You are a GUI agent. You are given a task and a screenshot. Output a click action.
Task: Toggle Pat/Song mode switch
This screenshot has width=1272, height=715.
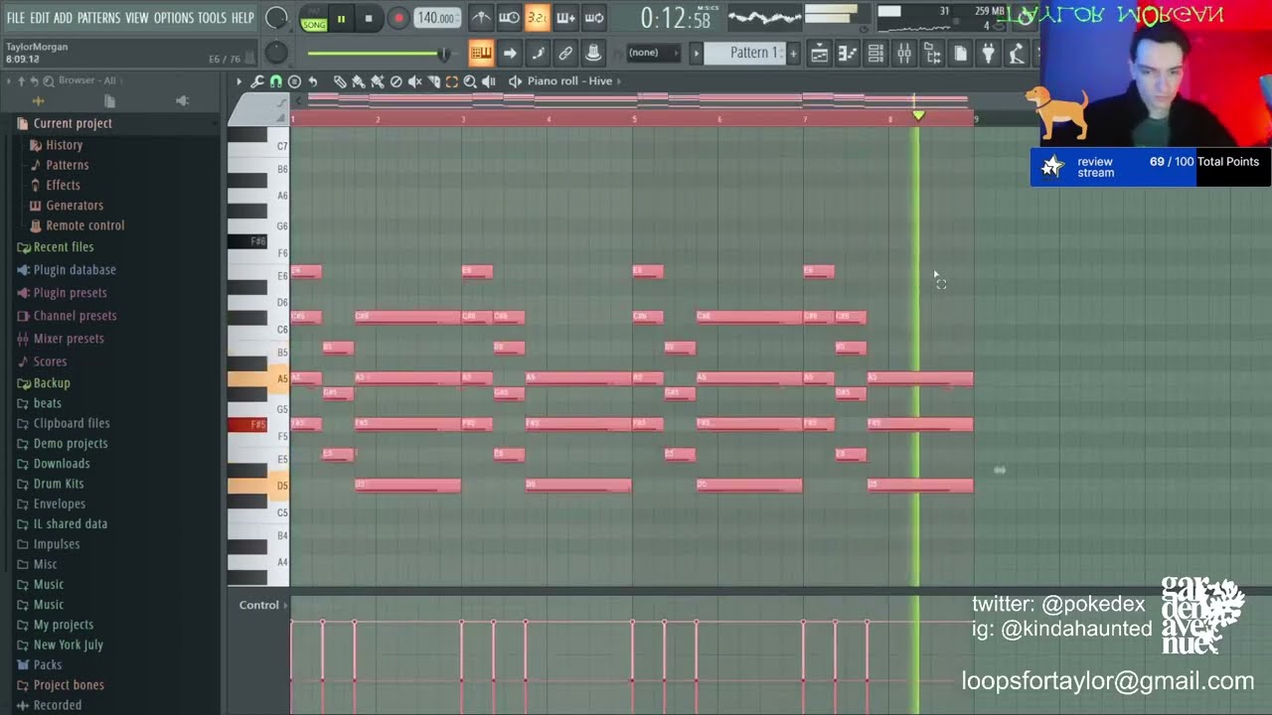click(314, 20)
